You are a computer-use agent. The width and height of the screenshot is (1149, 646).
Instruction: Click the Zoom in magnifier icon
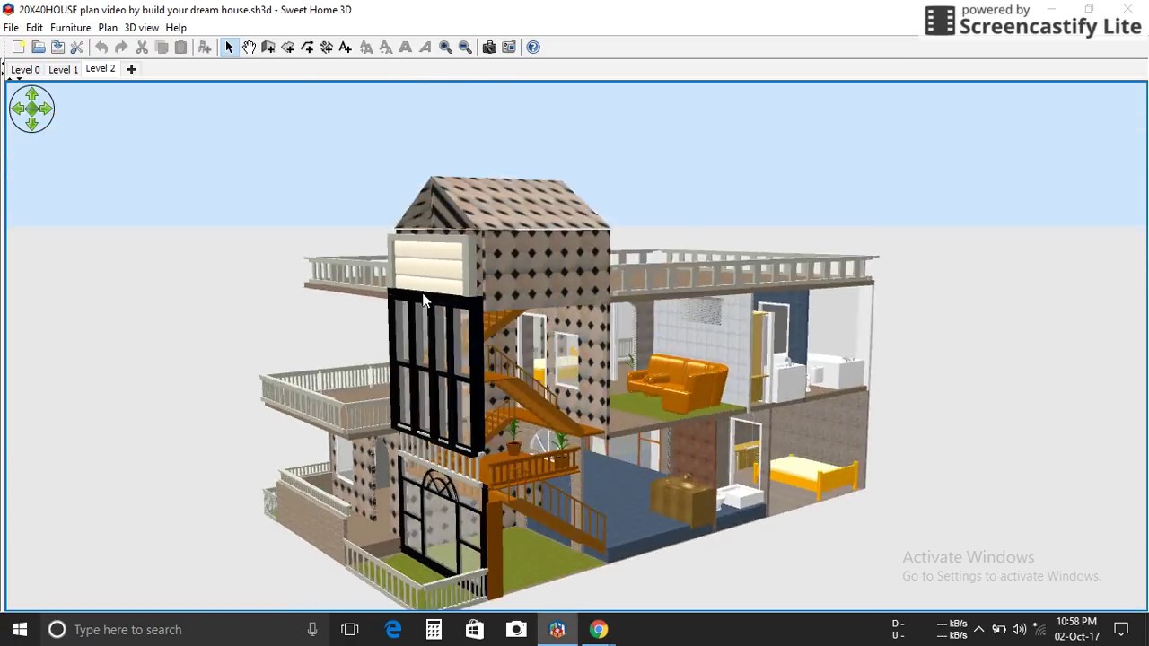tap(445, 47)
